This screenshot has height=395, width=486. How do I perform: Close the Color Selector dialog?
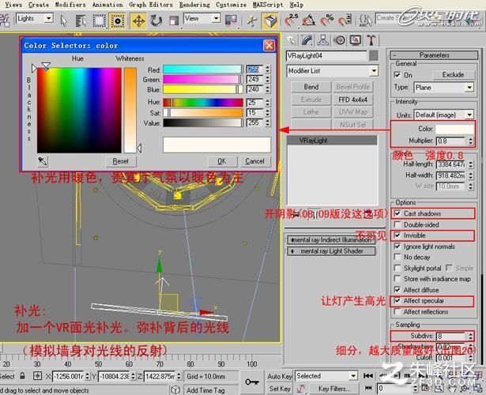click(x=269, y=46)
